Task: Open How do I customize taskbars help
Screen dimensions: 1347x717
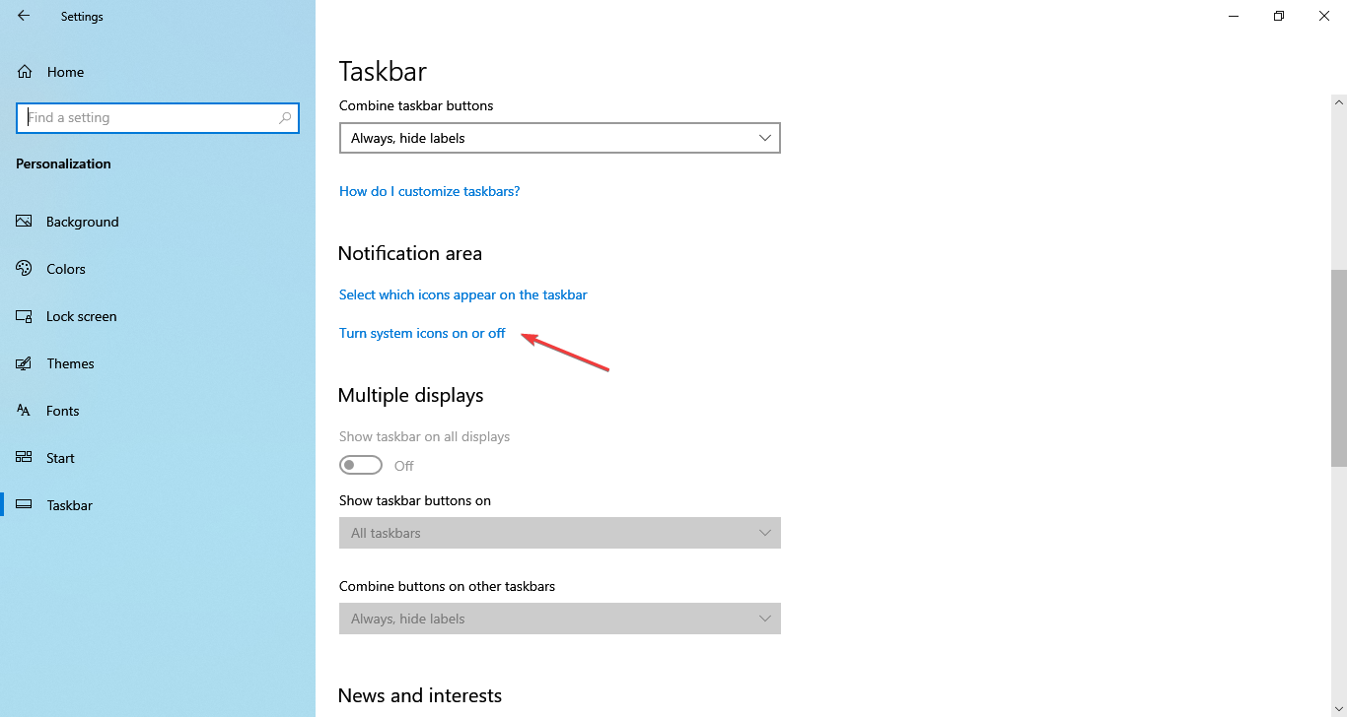Action: 429,191
